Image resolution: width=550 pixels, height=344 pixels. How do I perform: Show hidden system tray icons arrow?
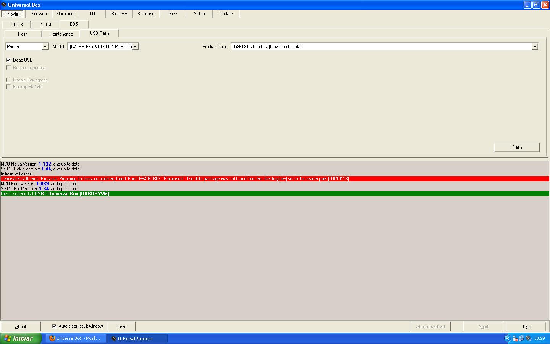(507, 338)
